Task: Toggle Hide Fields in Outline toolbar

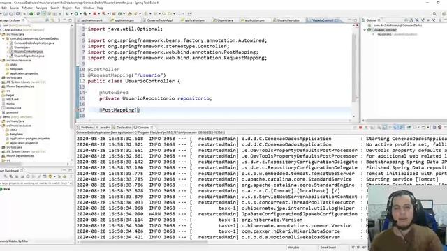Action: coord(417,20)
